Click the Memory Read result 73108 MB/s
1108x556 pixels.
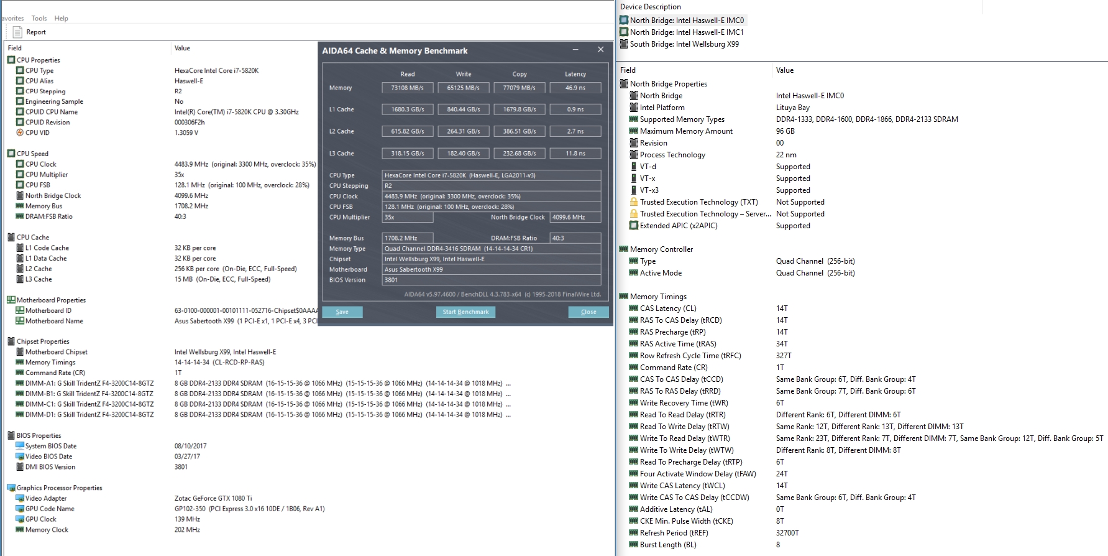408,88
